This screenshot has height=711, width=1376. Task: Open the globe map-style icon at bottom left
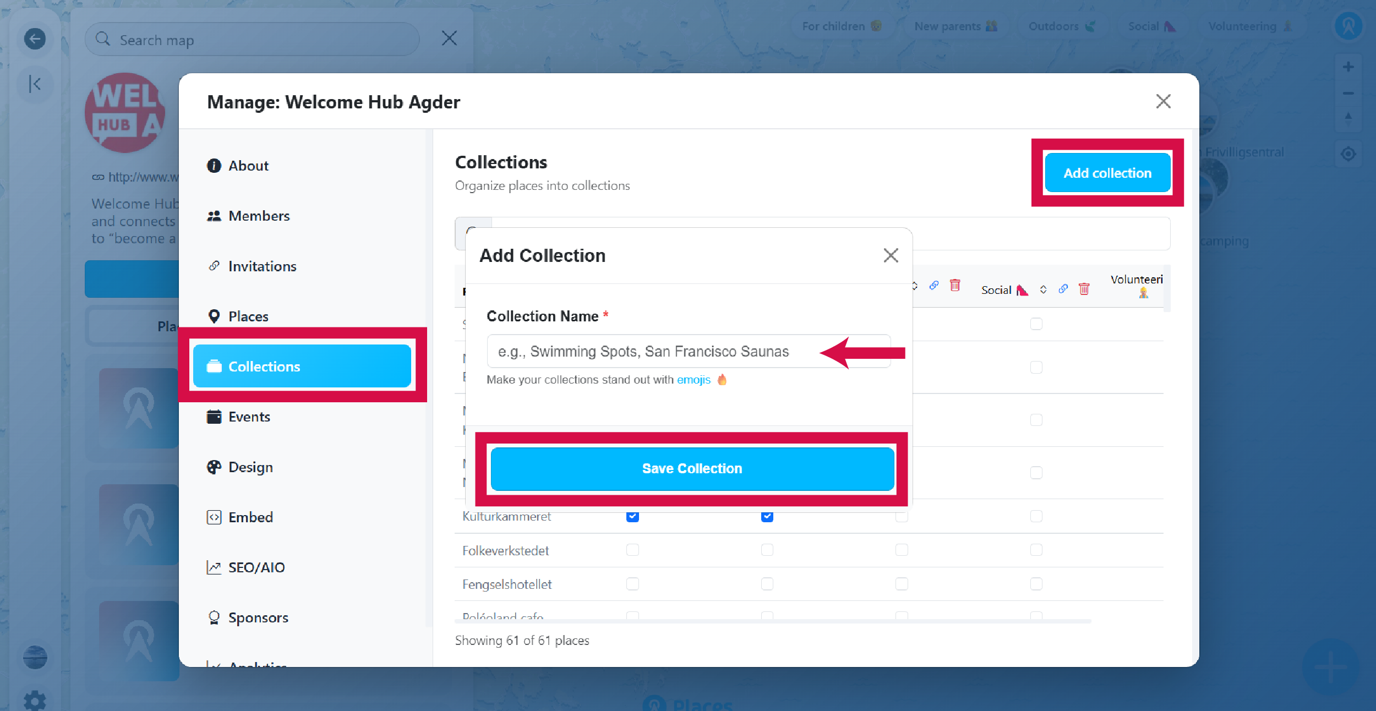coord(35,657)
